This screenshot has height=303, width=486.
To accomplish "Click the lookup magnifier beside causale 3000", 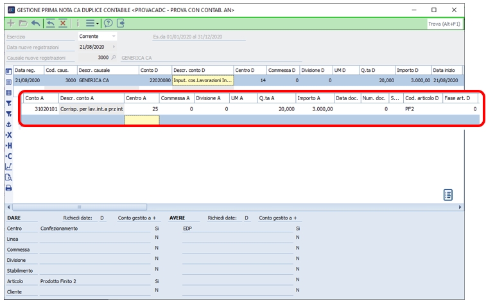I will (x=114, y=58).
